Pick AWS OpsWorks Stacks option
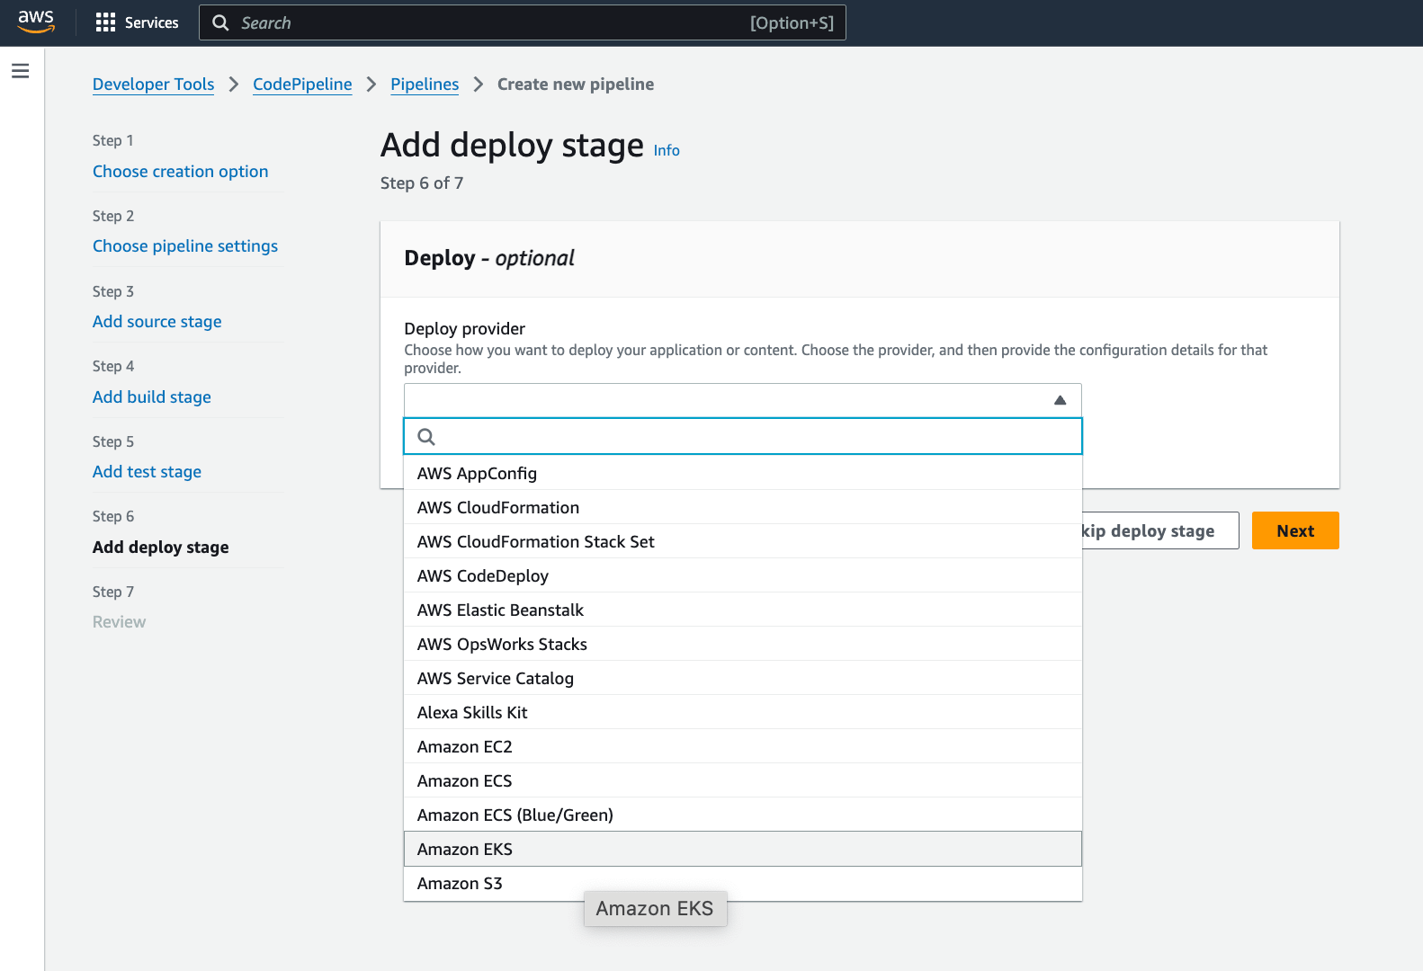Image resolution: width=1423 pixels, height=971 pixels. (743, 644)
